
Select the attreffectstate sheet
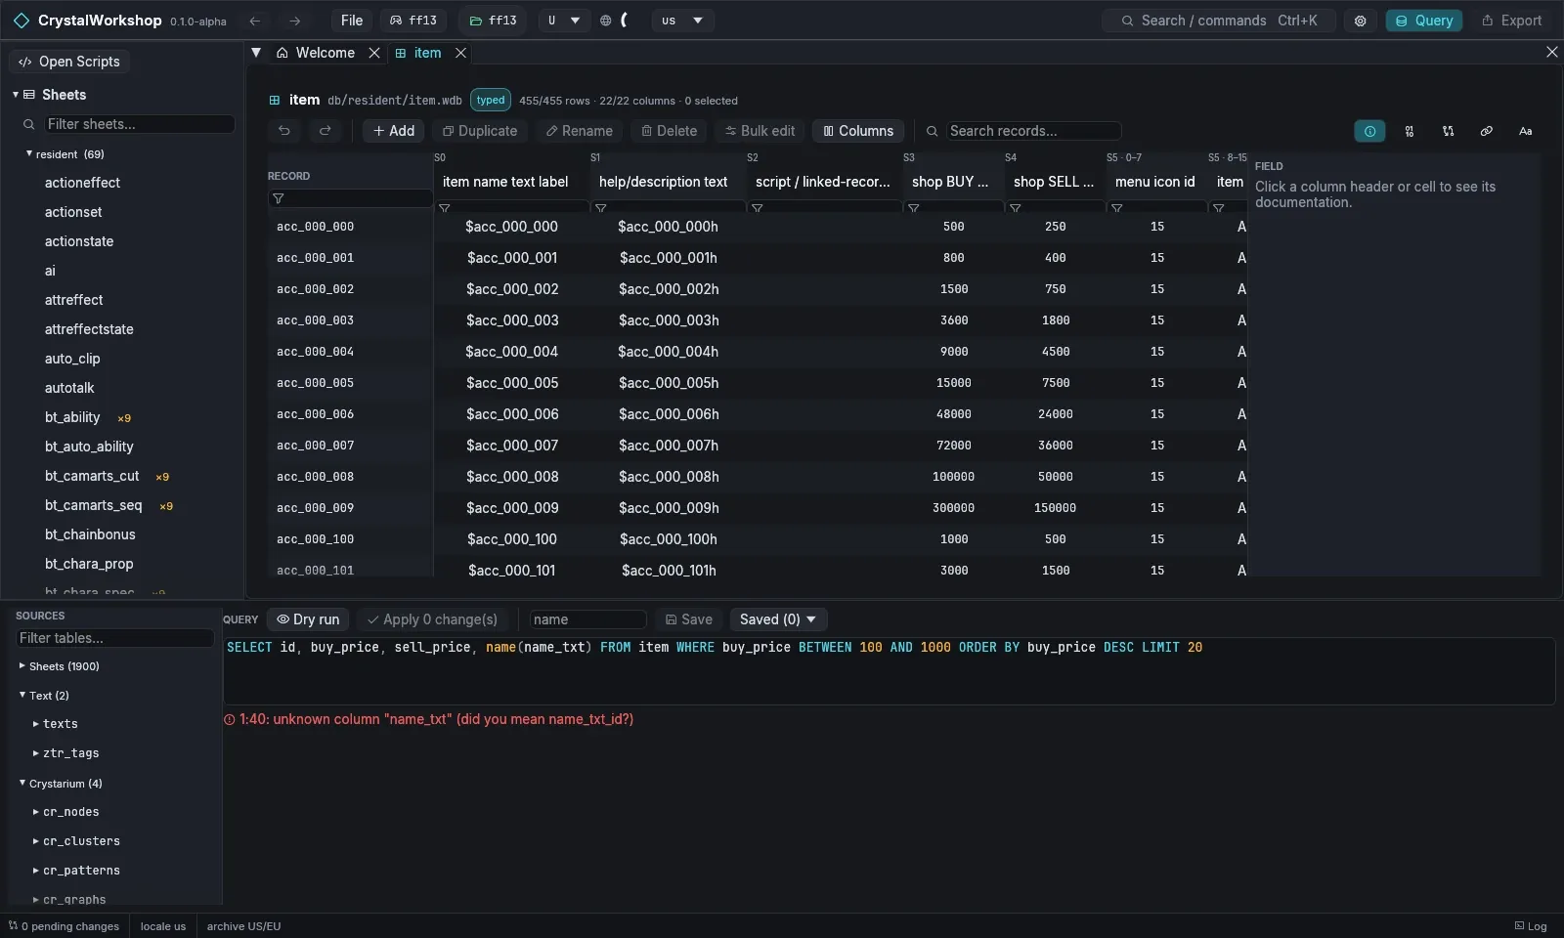point(89,329)
